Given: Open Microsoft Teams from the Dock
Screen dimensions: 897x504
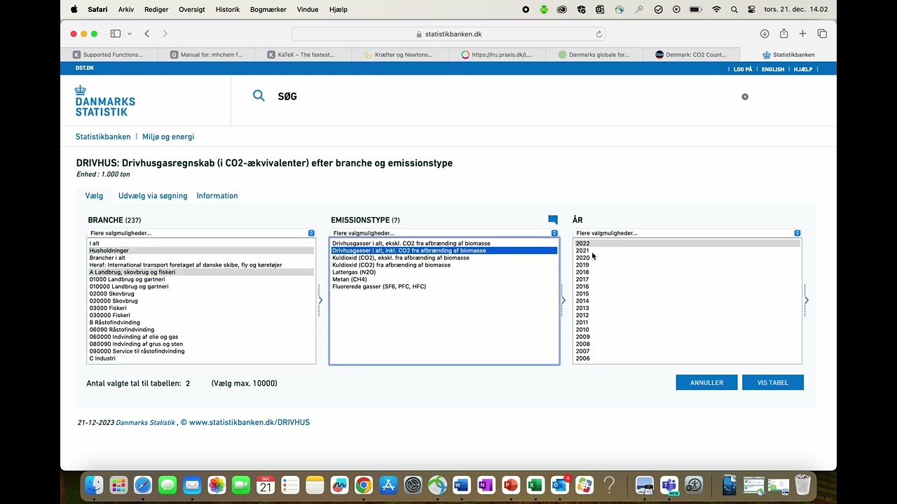Looking at the screenshot, I should 669,485.
